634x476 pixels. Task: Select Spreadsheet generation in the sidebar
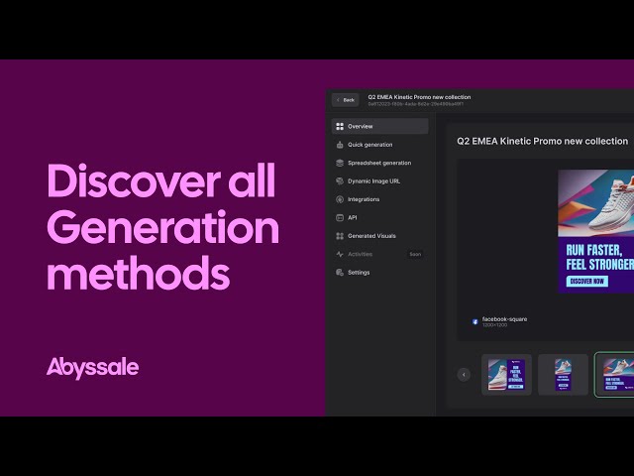pyautogui.click(x=379, y=163)
